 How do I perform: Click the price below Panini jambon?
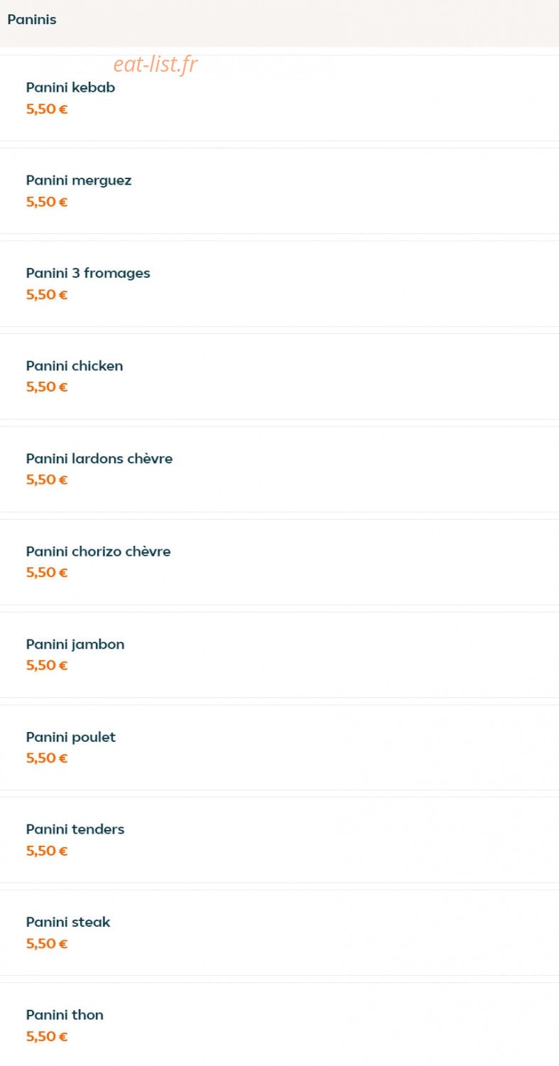[47, 666]
